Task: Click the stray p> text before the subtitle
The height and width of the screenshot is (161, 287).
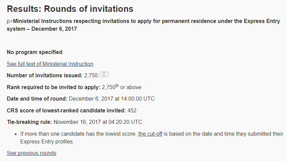Action: 10,21
